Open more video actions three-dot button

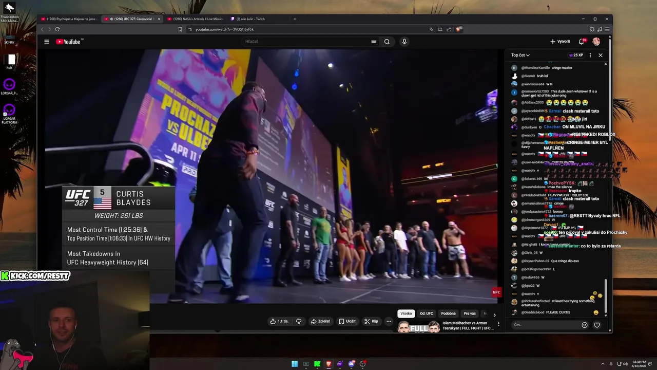coord(389,321)
